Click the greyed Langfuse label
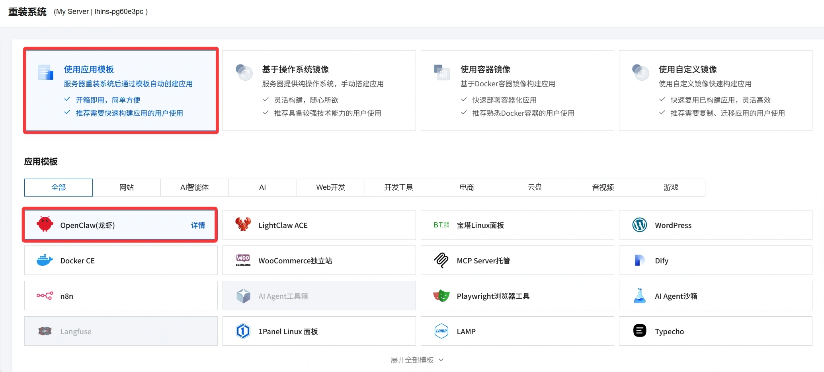 76,331
